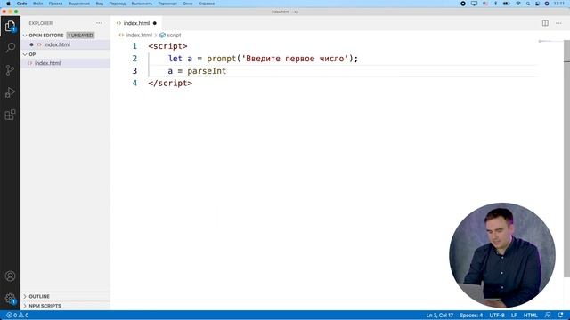Expand the NPM Scripts section

[x=65, y=306]
